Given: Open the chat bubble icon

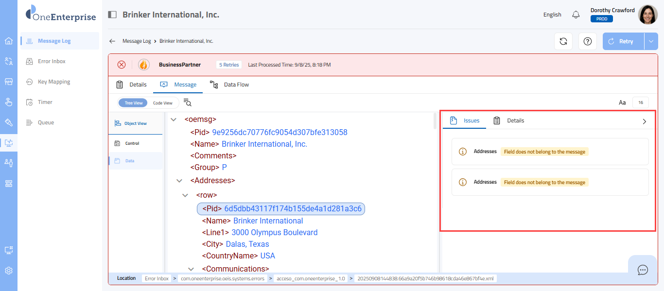Looking at the screenshot, I should click(643, 270).
